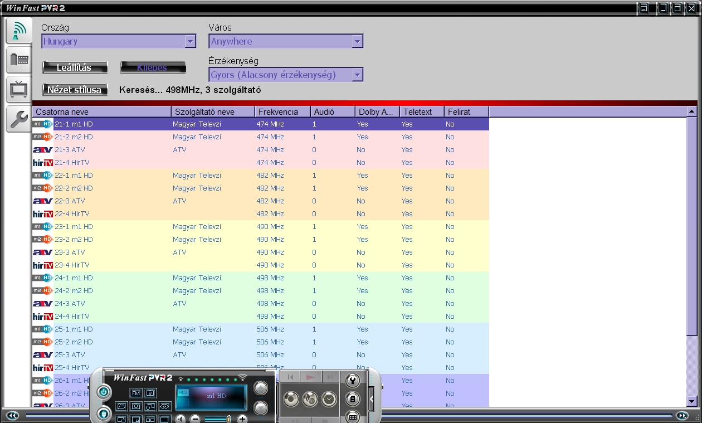Select channel row 21-3 ATV
The height and width of the screenshot is (423, 702).
[261, 149]
